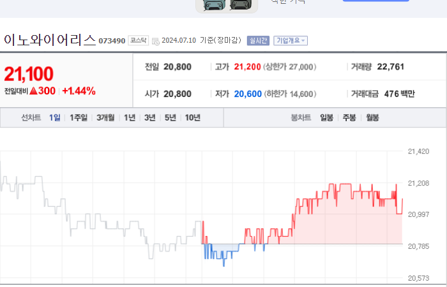447x287 pixels.
Task: Open the 주봉 candlestick chart
Action: point(349,117)
